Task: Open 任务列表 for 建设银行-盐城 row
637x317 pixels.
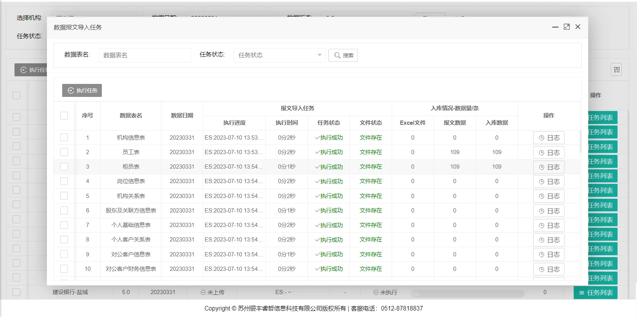Action: 595,293
